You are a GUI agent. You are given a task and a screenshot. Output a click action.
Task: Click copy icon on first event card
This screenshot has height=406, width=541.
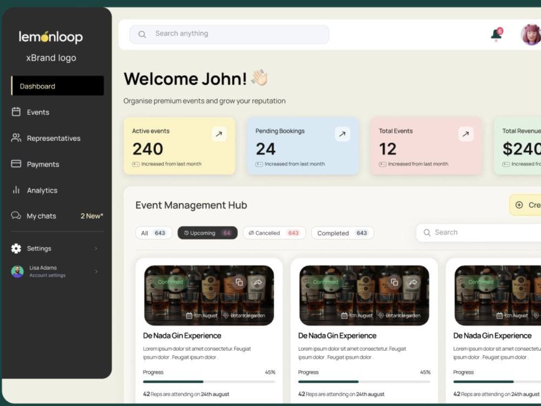tap(239, 283)
